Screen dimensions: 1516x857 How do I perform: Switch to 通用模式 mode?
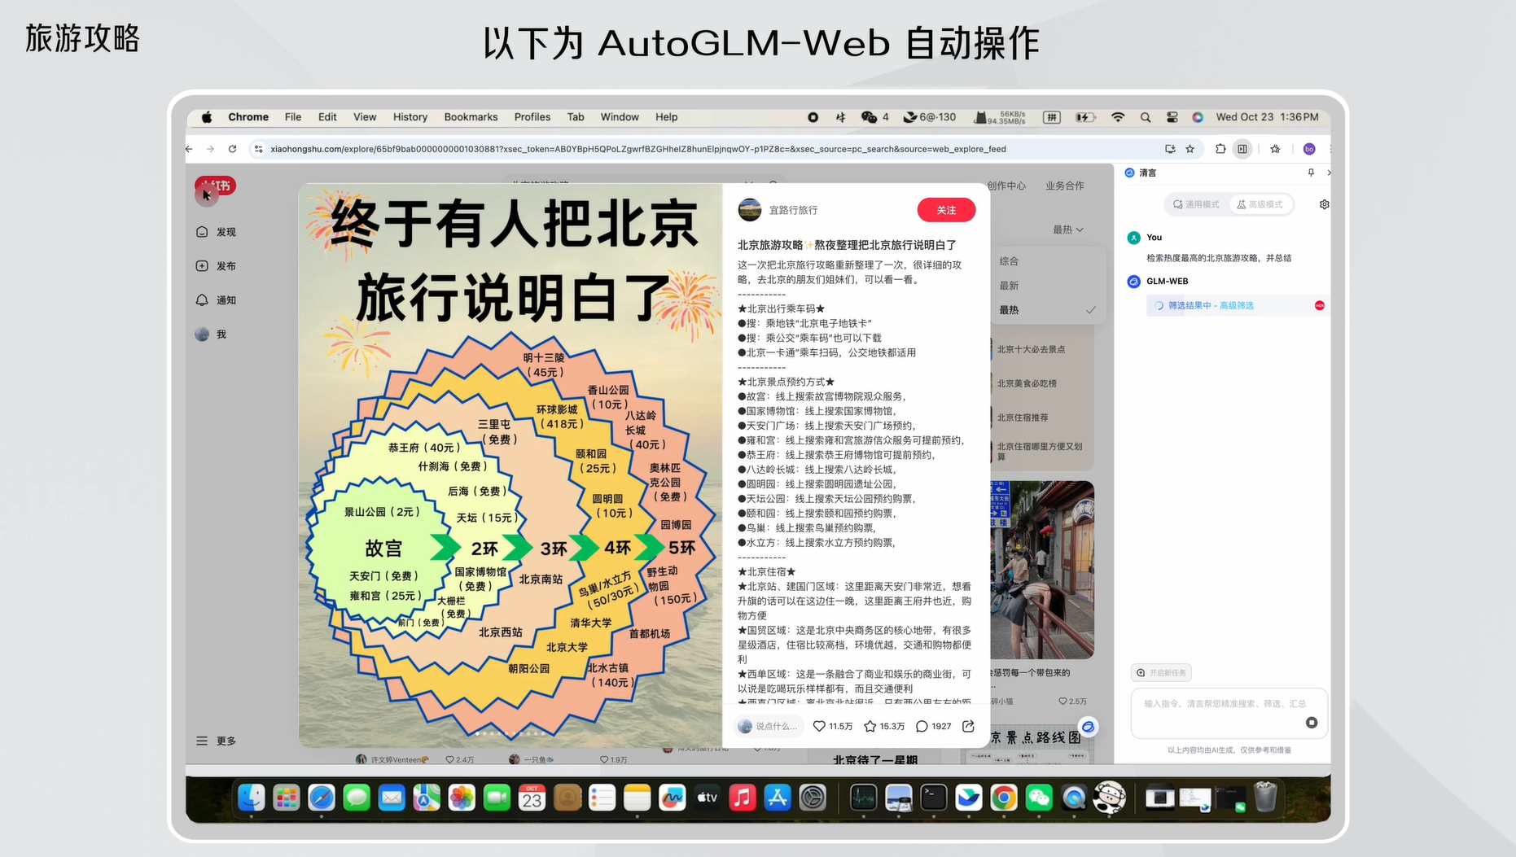point(1195,204)
